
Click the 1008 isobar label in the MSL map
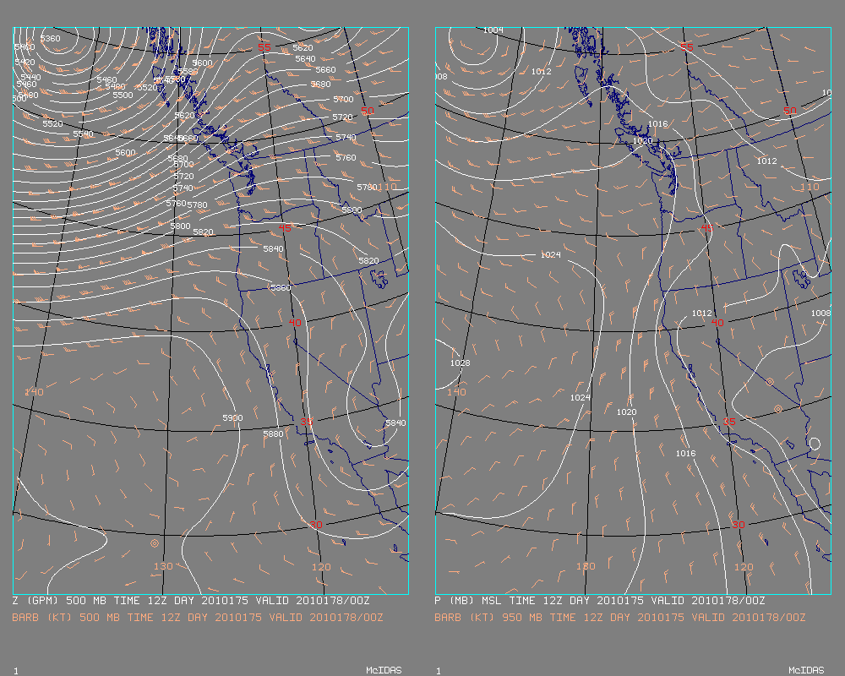click(x=820, y=313)
